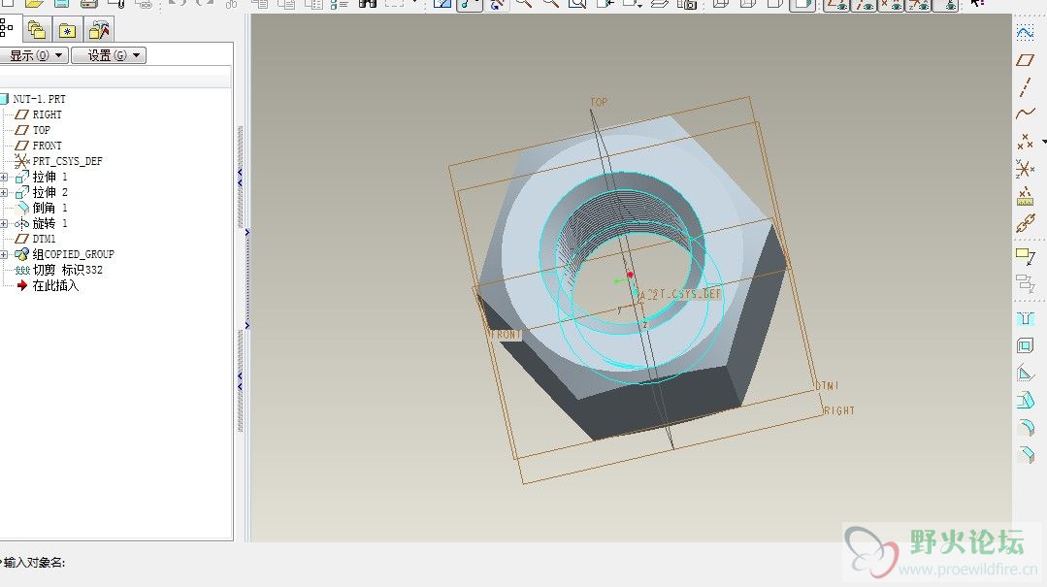Switch to the Folder Browser navigator tab
Image resolution: width=1047 pixels, height=587 pixels.
[x=37, y=30]
